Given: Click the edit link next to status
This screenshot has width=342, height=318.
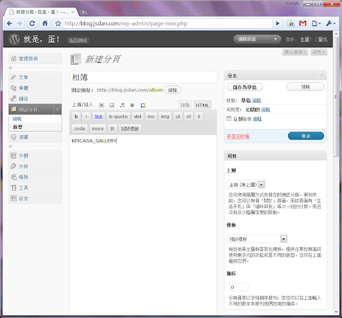Looking at the screenshot, I should (256, 100).
